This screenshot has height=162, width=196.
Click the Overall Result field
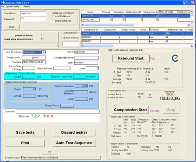click(67, 106)
